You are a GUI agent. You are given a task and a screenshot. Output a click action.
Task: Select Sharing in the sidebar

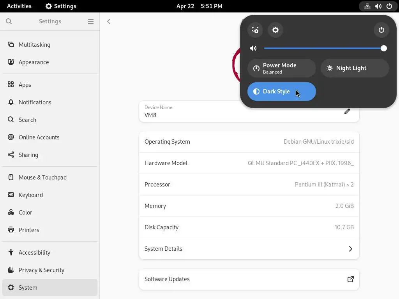click(x=50, y=155)
